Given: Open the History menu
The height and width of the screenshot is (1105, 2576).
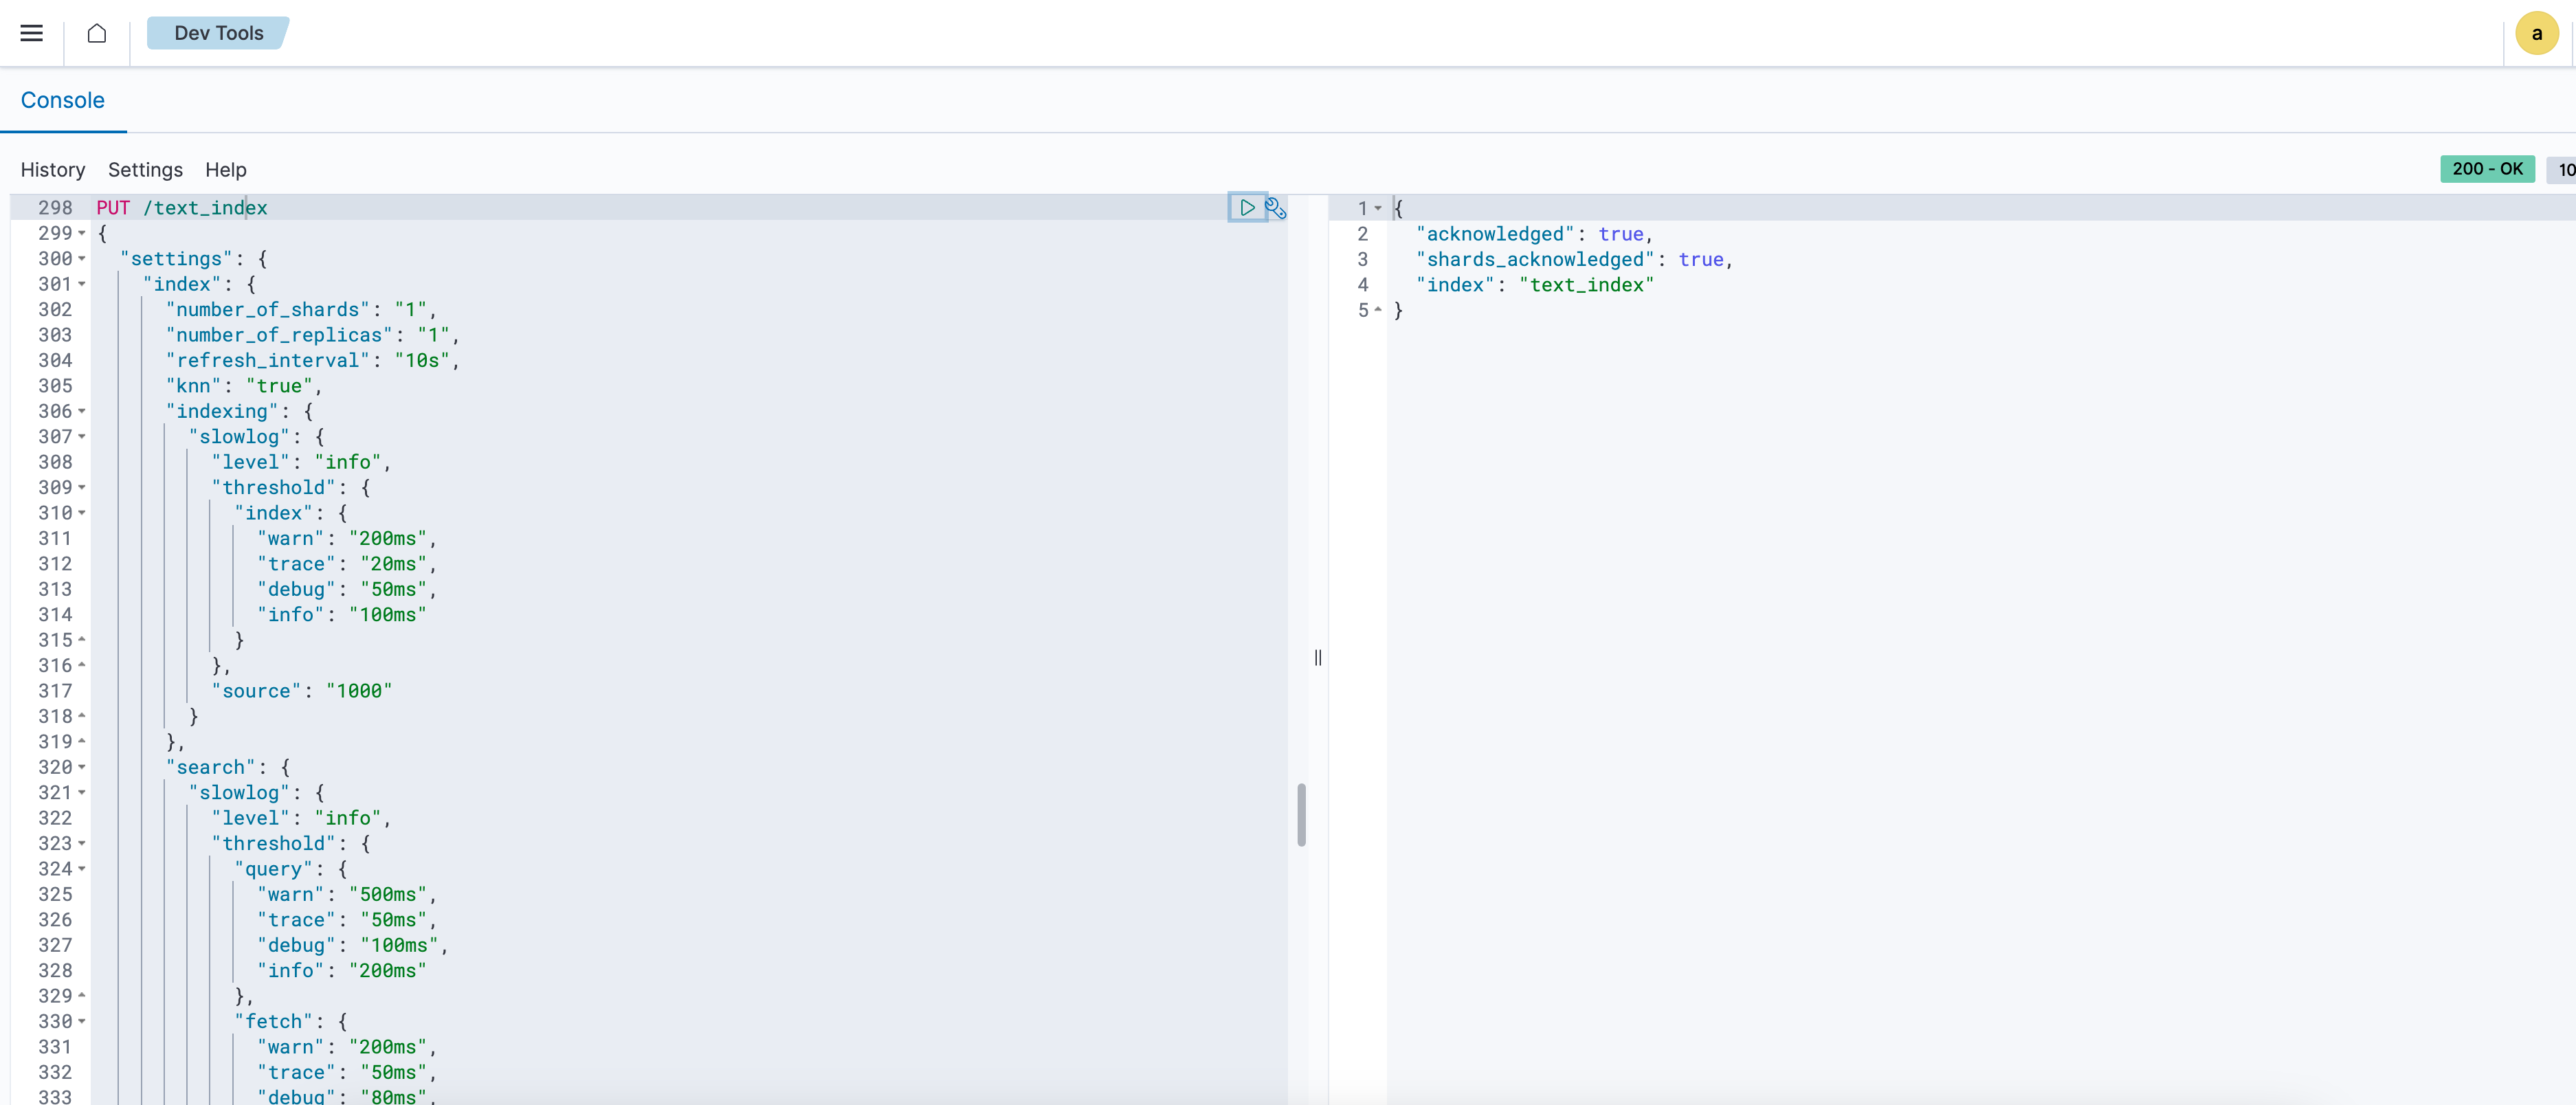Looking at the screenshot, I should click(53, 170).
